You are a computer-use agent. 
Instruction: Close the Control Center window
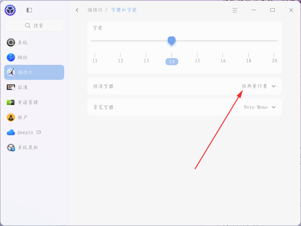[291, 10]
